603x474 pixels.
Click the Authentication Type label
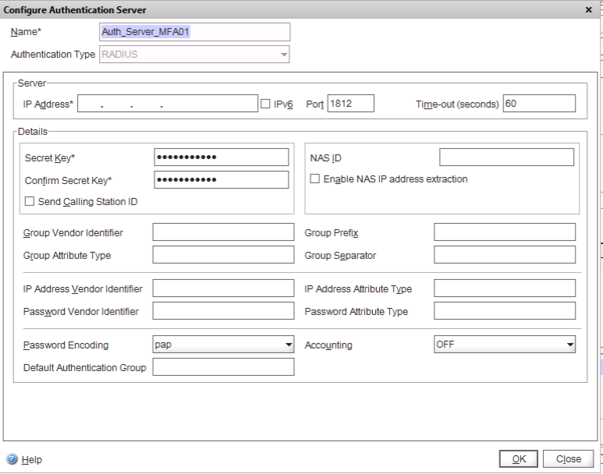click(53, 54)
